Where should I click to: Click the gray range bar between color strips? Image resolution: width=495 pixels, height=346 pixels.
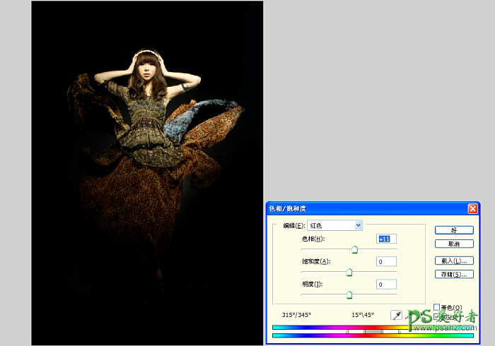pyautogui.click(x=373, y=331)
